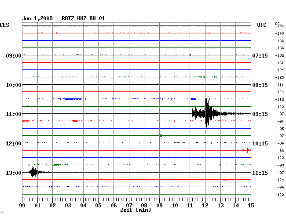
Task: Select the 11:00 local time label
Action: [14, 114]
